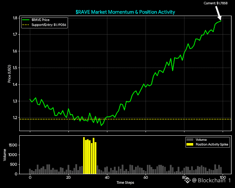Click the 60 tick on the Time Steps axis
Screen dimensions: 235x188
[145, 177]
